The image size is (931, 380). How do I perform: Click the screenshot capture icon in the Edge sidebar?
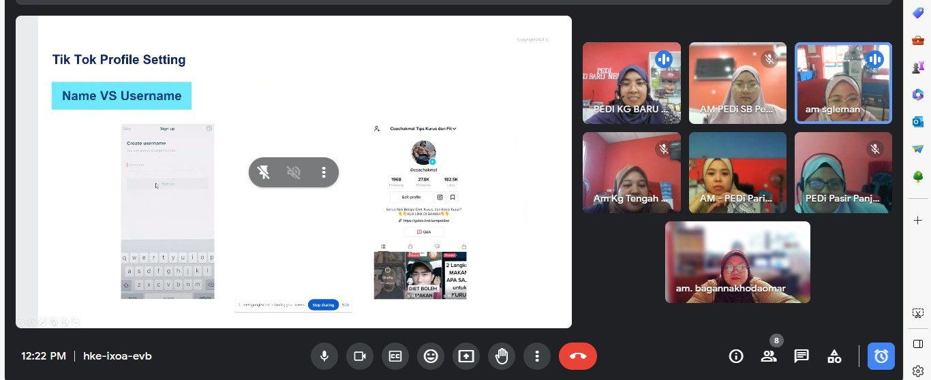tap(917, 313)
